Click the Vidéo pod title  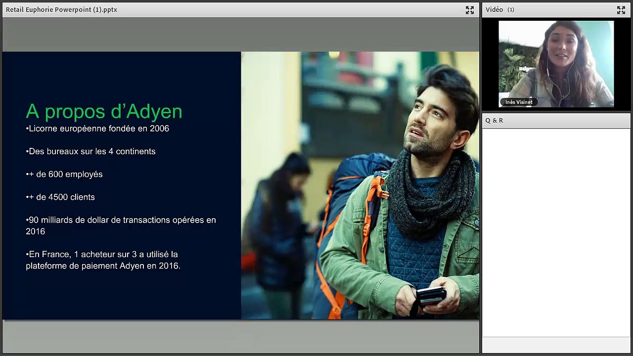pos(494,10)
